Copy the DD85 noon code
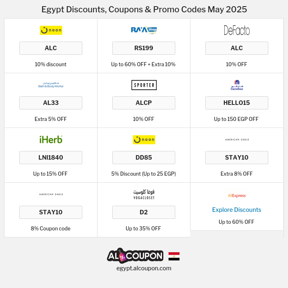Viewport: 288px width, 288px height. click(144, 158)
